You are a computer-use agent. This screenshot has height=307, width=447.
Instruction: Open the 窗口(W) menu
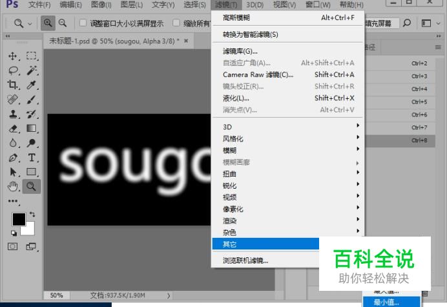pos(318,5)
